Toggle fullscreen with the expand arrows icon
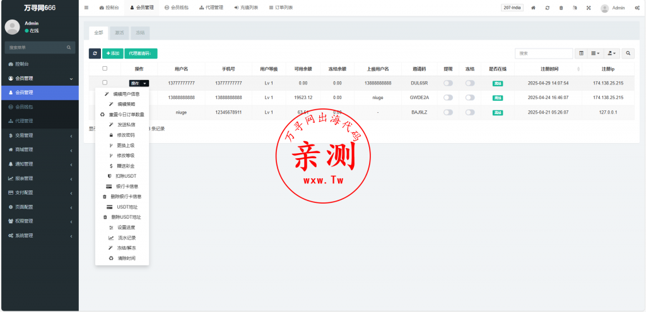 (589, 8)
